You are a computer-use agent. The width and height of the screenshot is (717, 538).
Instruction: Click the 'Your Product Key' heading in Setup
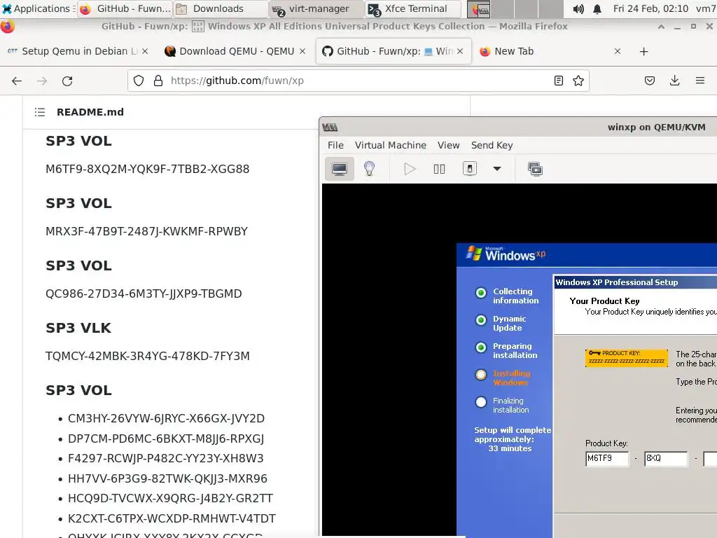point(604,301)
